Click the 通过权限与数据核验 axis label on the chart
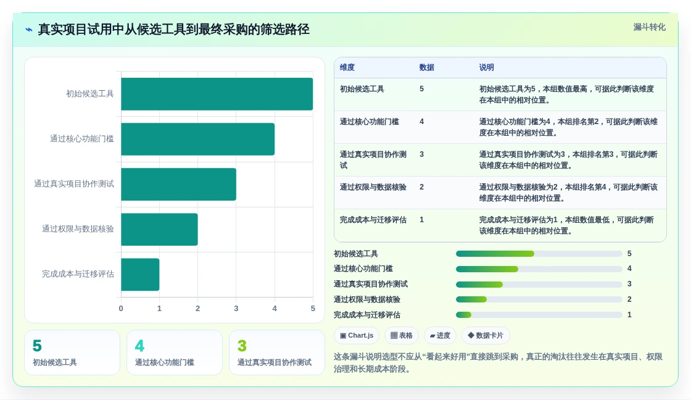This screenshot has width=691, height=400. pyautogui.click(x=78, y=229)
